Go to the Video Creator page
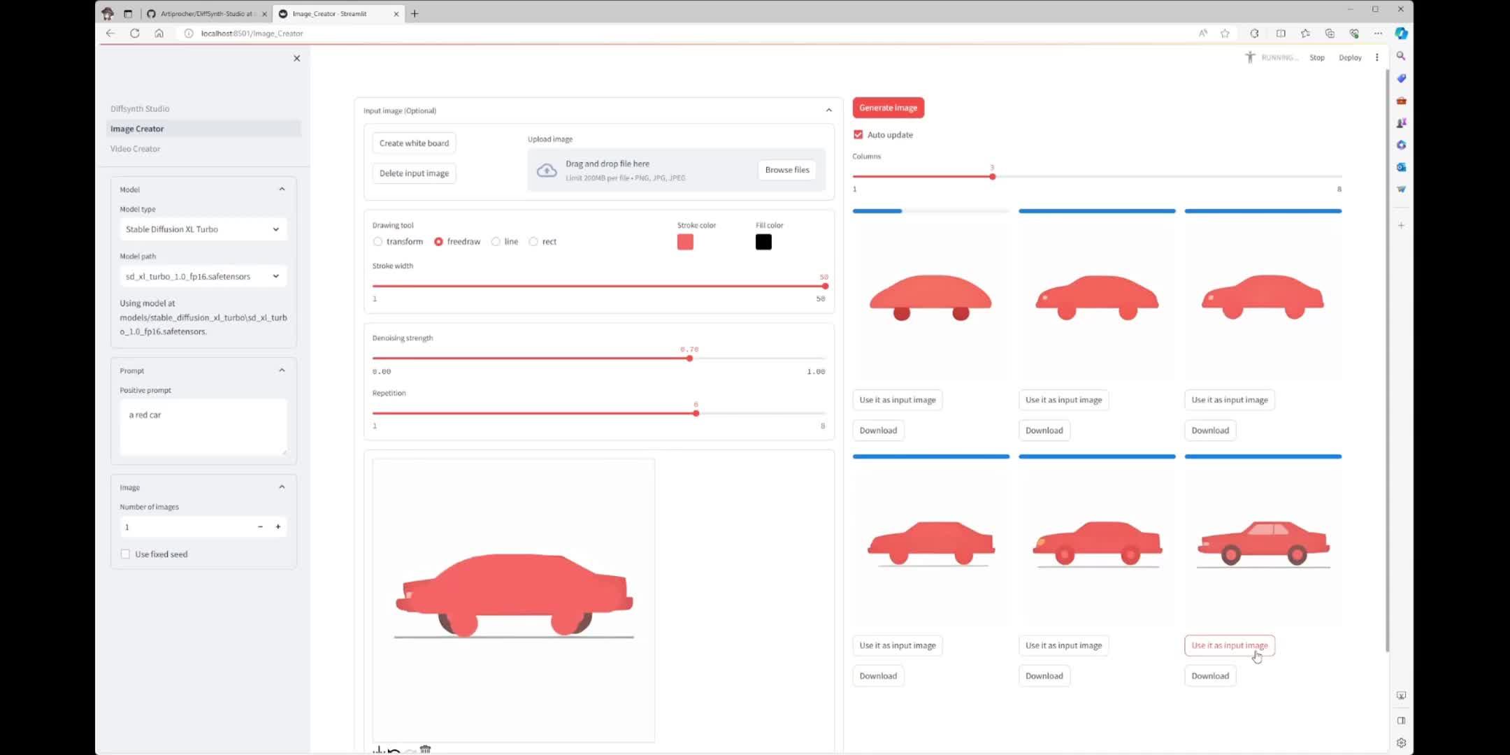1510x755 pixels. 135,148
